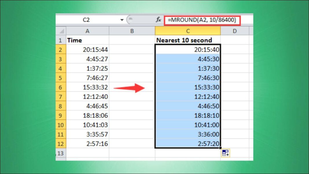
Task: Click the Select All corner triangle
Action: tap(61, 31)
